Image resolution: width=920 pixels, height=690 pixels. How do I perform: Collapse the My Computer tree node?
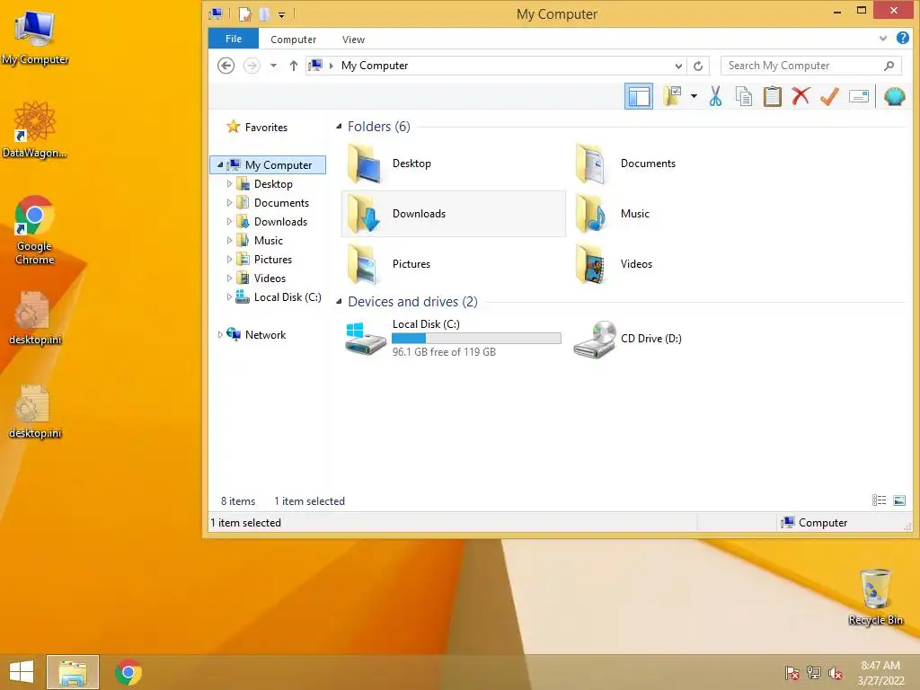220,165
